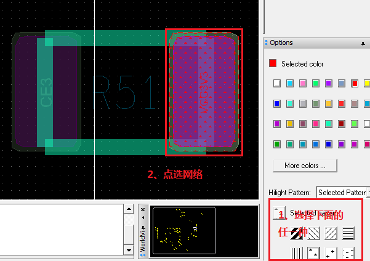Choose the vertical lines highlight pattern
Screen dimensions: 370x261
[x=297, y=252]
